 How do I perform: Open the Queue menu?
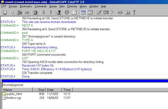click(x=53, y=6)
